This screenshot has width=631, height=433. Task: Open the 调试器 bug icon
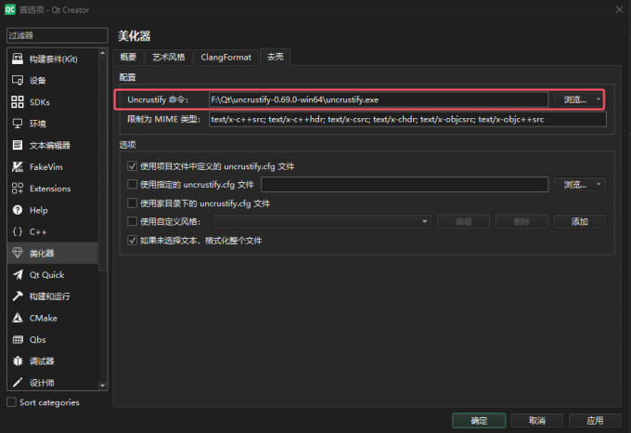tap(18, 361)
